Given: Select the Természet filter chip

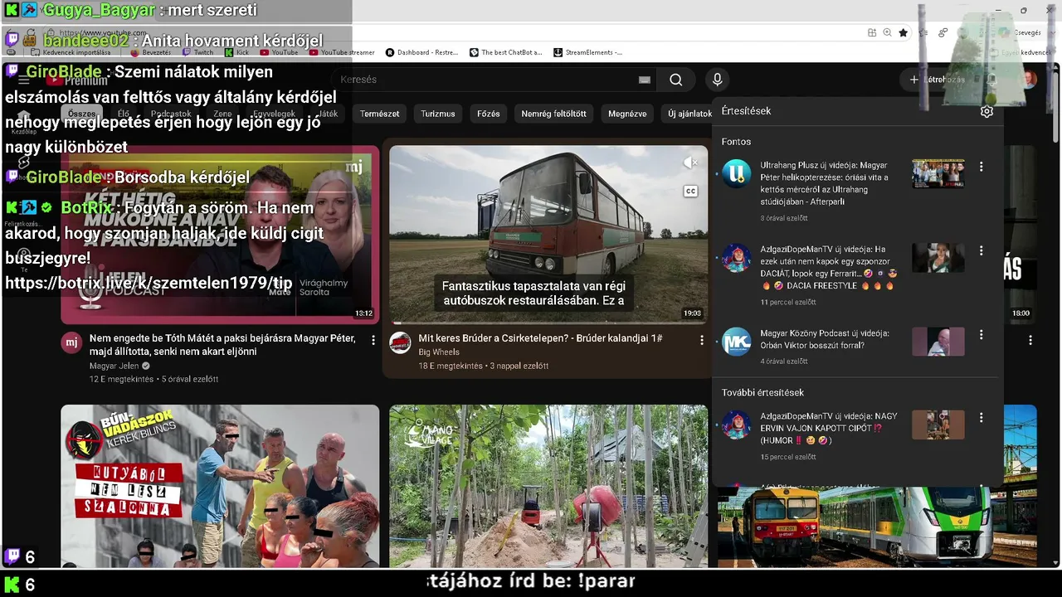Looking at the screenshot, I should pos(379,114).
